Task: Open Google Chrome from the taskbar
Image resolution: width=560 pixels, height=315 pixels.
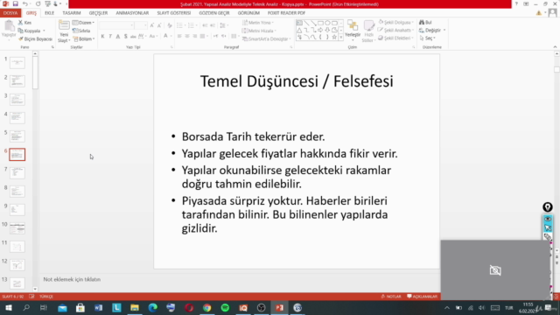Action: 206,307
